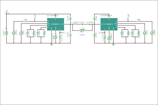The width and height of the screenshot is (158, 105).
Task: Click the V_OUT voltmeter symbol
Action: 82,30
